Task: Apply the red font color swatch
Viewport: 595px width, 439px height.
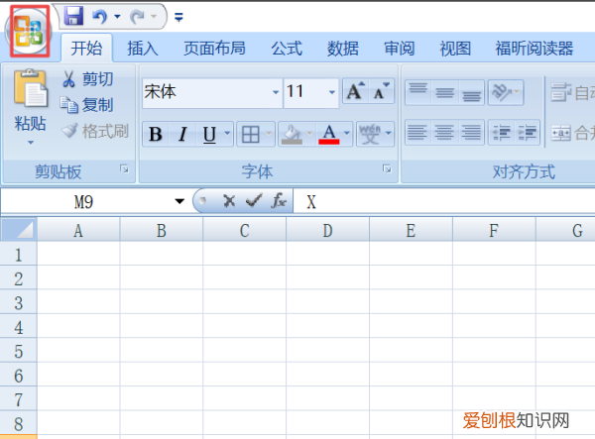Action: 329,135
